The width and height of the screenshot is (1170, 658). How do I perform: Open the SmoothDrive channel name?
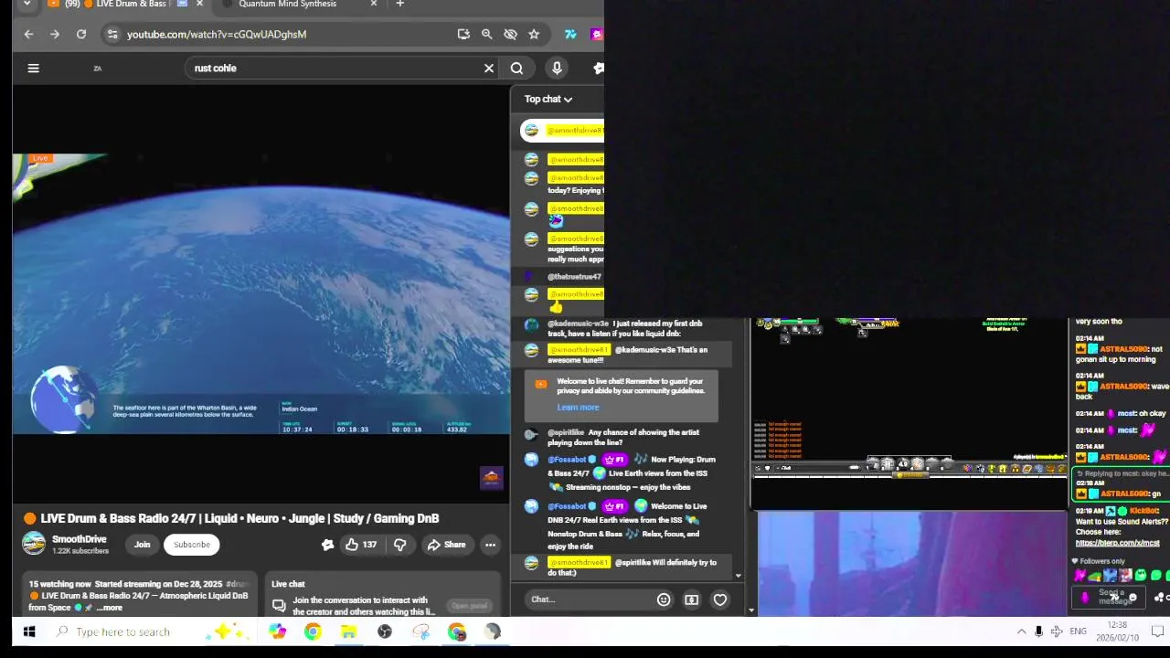[x=80, y=539]
